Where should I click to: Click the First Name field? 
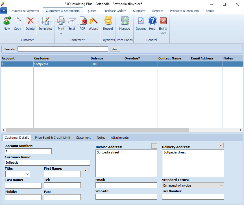click(x=62, y=174)
